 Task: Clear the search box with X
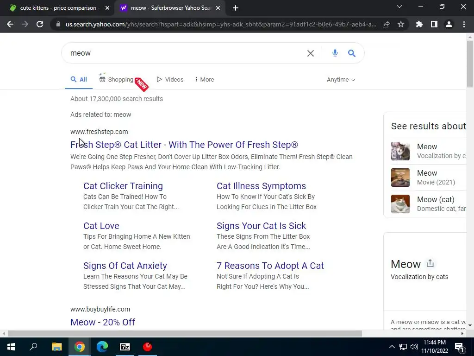pos(311,53)
